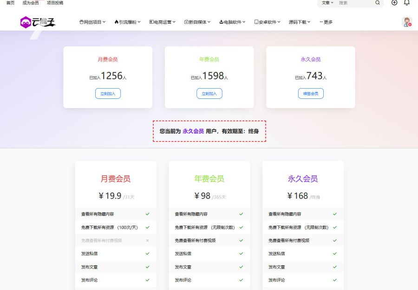Click 立刻加入 under 月费会员
This screenshot has height=290, width=418.
(x=108, y=93)
